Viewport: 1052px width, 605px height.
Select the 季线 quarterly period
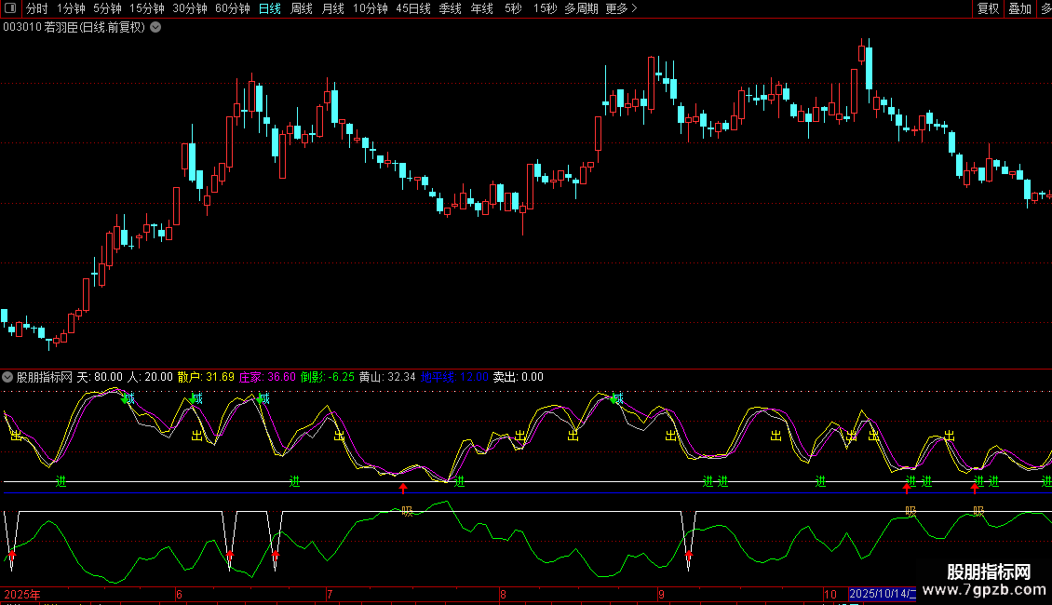(x=451, y=9)
